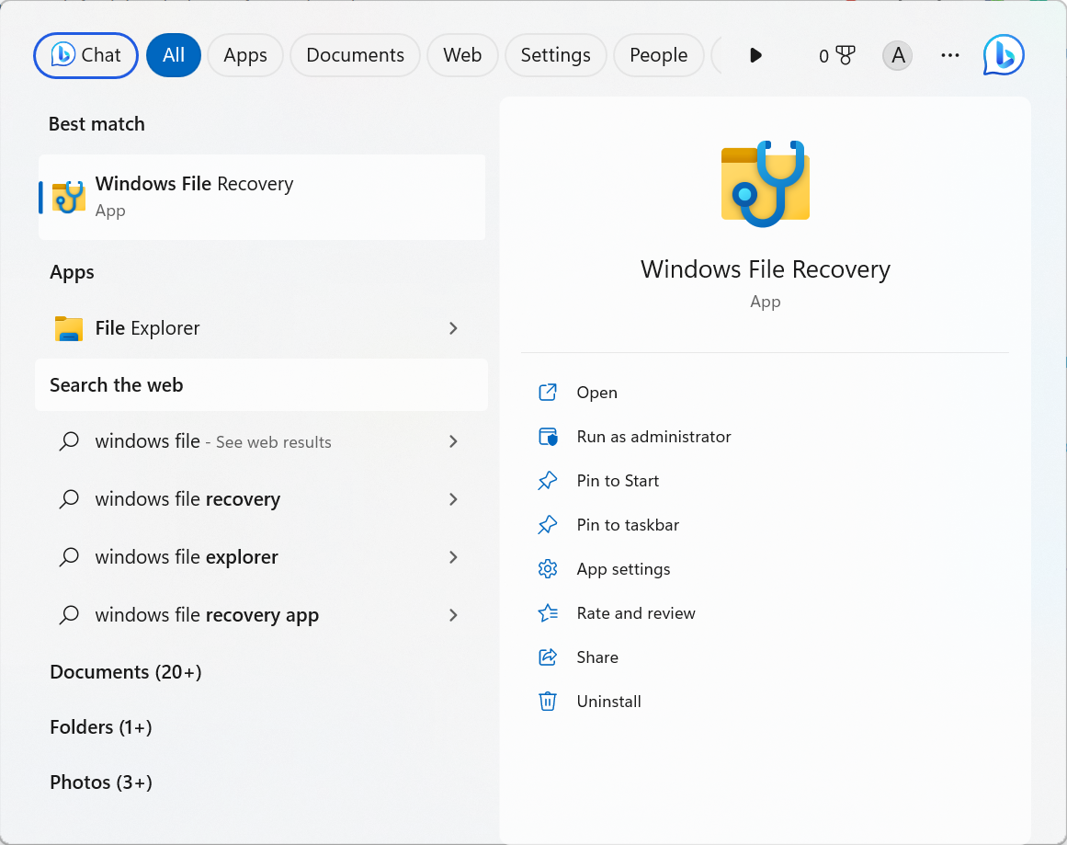Pin Windows File Recovery to taskbar
Image resolution: width=1067 pixels, height=845 pixels.
(x=628, y=525)
